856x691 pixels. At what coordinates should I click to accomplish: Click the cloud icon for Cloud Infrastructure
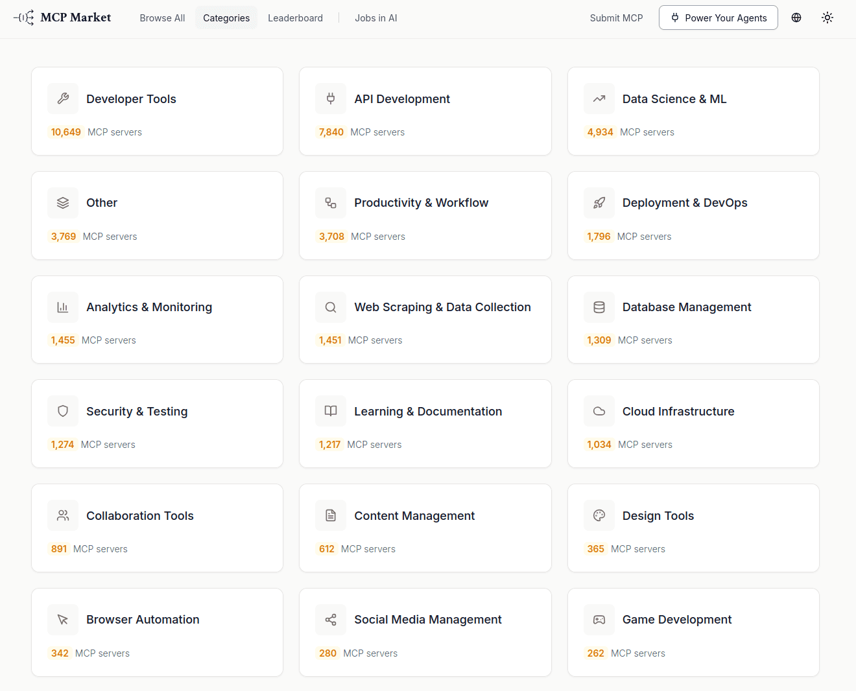(x=599, y=411)
